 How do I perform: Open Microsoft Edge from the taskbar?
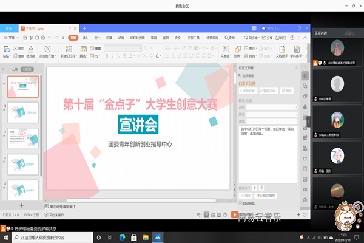(x=121, y=238)
